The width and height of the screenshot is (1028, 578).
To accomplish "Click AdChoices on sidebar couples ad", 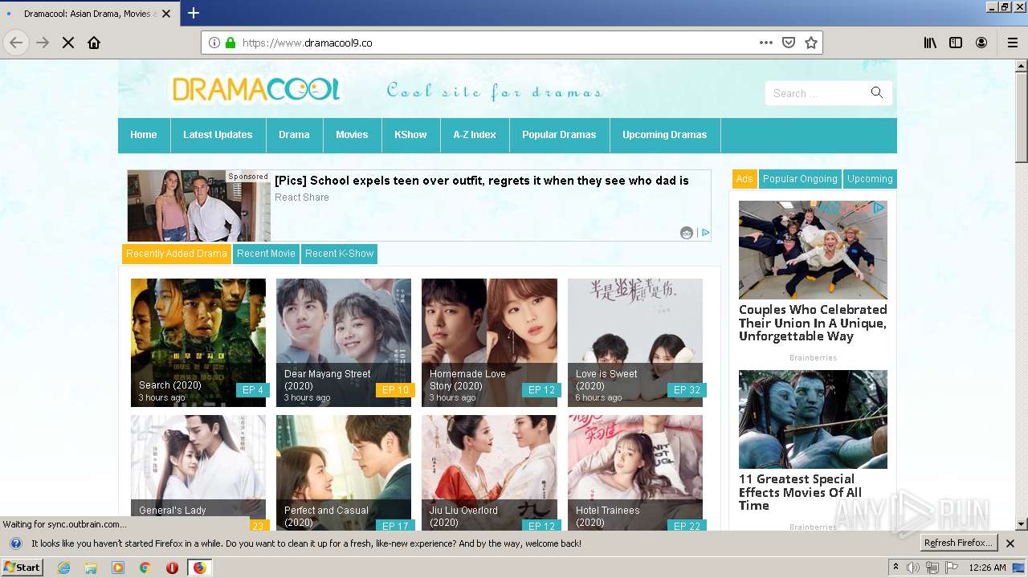I will (879, 208).
